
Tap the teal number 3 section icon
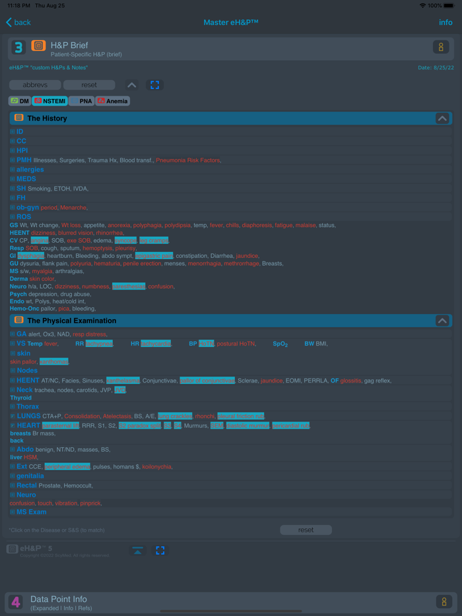point(18,47)
